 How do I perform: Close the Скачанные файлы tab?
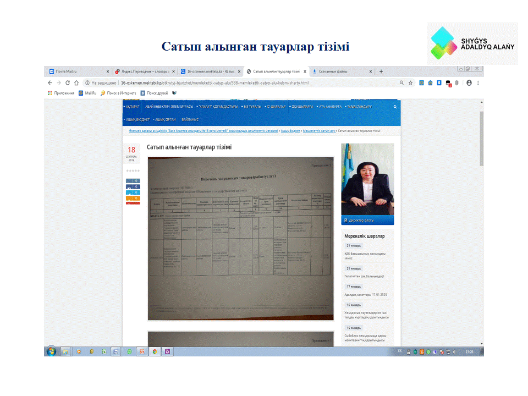point(370,71)
